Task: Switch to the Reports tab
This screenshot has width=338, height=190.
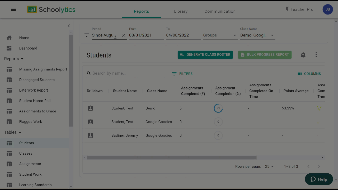Action: pyautogui.click(x=141, y=11)
